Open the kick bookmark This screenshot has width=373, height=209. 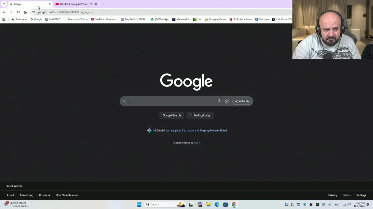point(197,19)
